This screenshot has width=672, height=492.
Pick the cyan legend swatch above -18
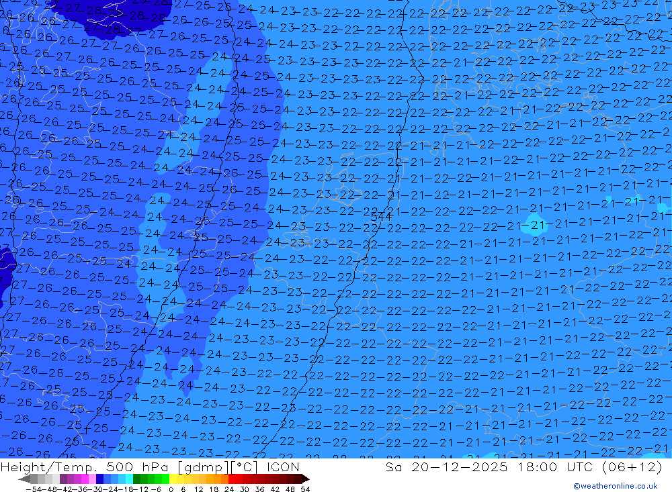[x=129, y=479]
